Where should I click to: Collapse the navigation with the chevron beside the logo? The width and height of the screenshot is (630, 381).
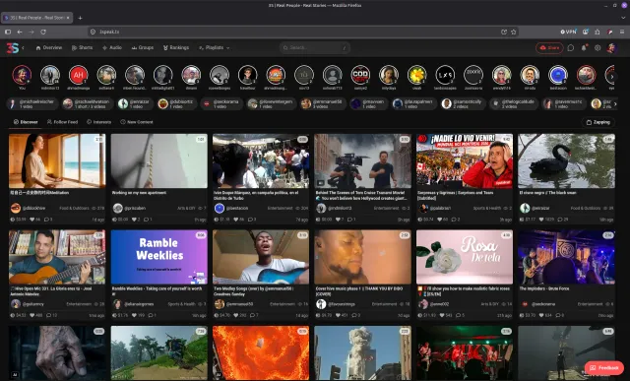coord(23,48)
